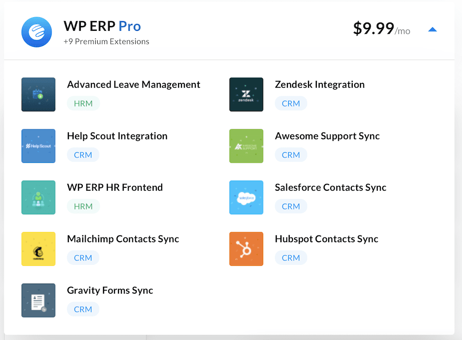Click the Advanced Leave Management thumbnail
The height and width of the screenshot is (340, 462).
pos(38,94)
